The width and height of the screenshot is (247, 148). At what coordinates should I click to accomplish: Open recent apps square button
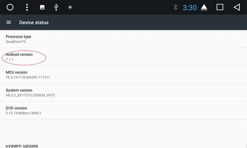pos(220,7)
